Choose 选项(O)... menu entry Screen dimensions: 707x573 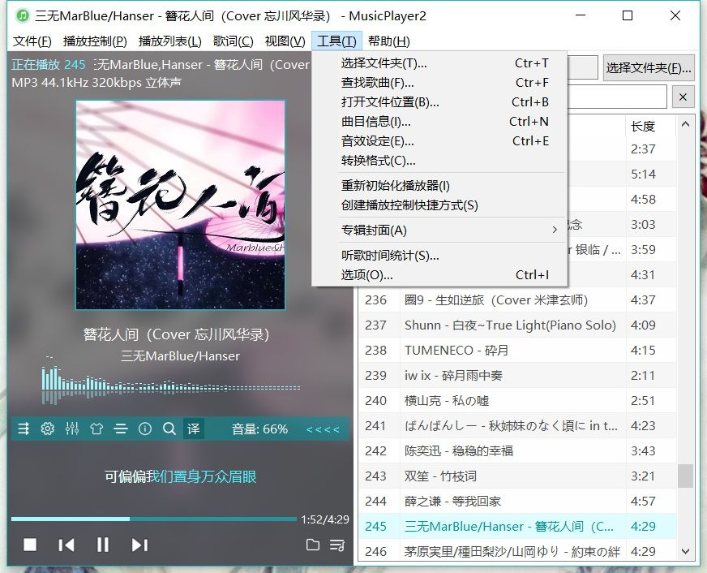[x=439, y=275]
